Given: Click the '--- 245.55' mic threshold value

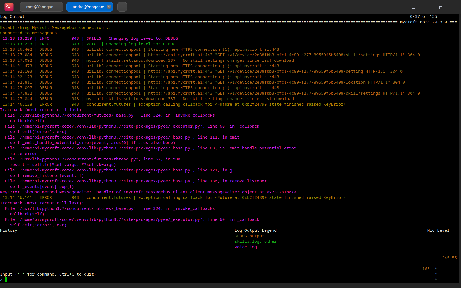Looking at the screenshot, I should [x=445, y=258].
